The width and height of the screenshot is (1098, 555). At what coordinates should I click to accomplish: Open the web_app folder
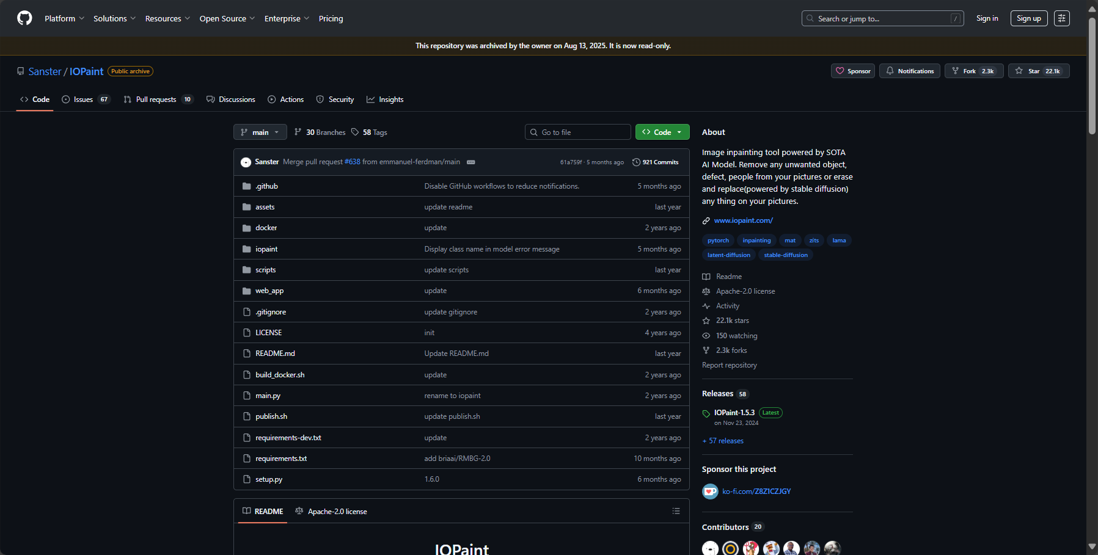tap(269, 291)
